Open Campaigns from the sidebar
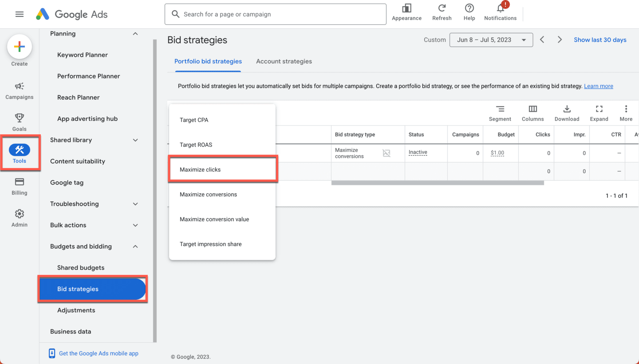639x364 pixels. (20, 91)
